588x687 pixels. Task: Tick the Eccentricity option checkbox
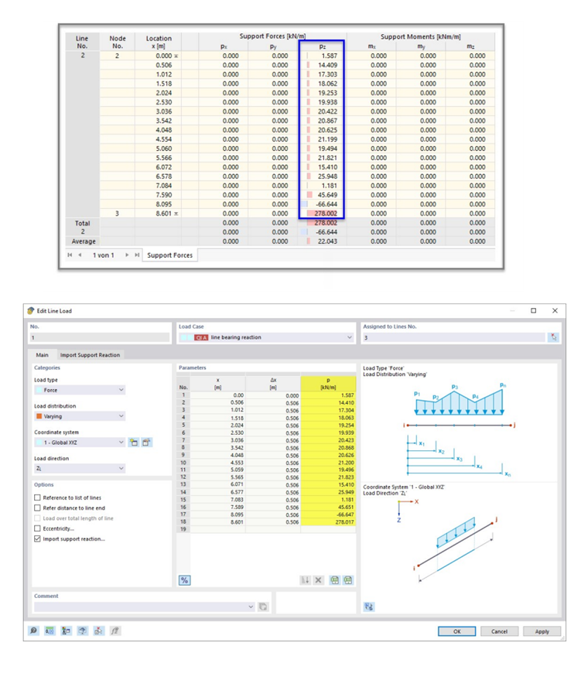click(x=37, y=528)
